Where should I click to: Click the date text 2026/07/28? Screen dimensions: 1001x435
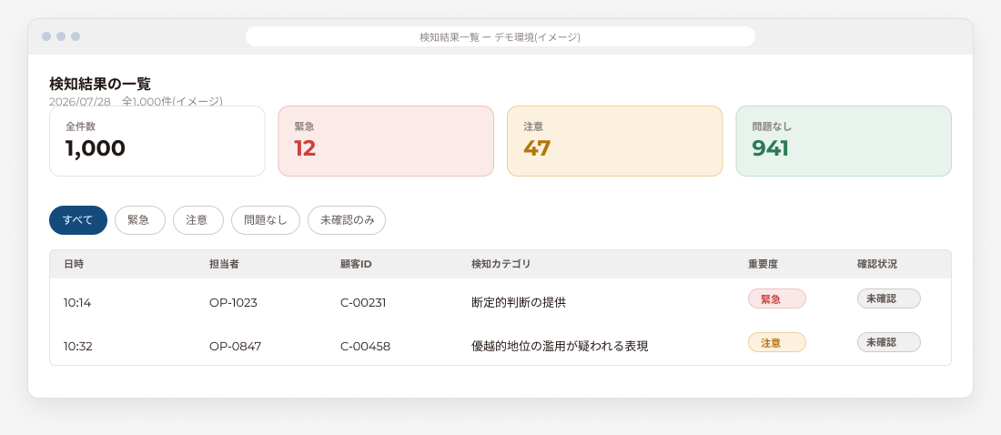(x=80, y=101)
